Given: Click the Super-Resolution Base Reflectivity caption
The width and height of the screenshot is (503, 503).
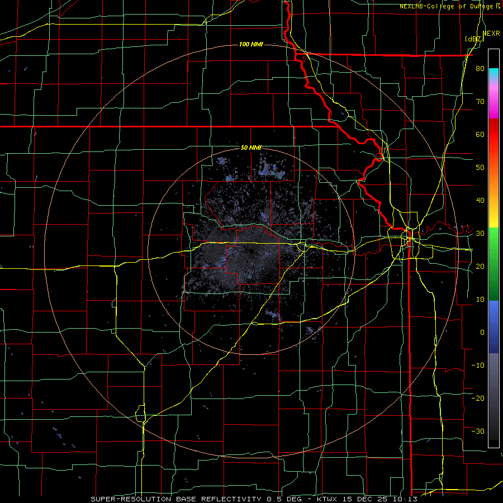Looking at the screenshot, I should pos(254,499).
